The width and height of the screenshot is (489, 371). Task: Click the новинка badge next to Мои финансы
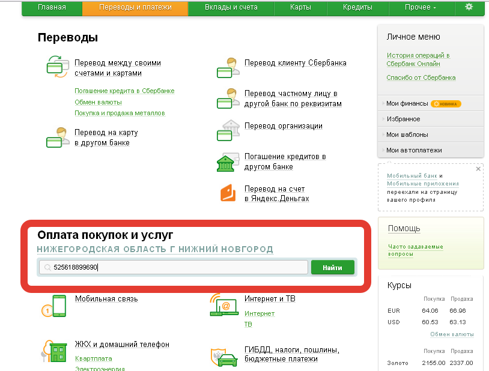pyautogui.click(x=446, y=104)
